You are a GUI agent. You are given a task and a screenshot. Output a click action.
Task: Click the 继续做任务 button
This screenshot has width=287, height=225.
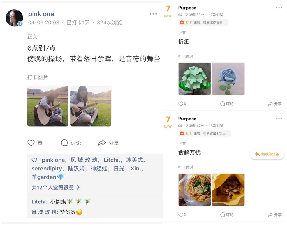coord(267,154)
